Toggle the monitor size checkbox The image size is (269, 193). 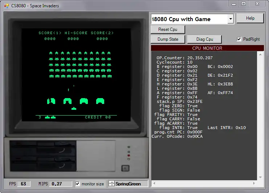click(x=78, y=184)
